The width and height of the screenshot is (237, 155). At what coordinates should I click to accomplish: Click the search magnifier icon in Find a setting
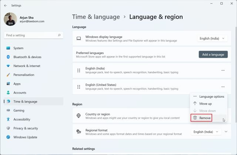tap(59, 35)
